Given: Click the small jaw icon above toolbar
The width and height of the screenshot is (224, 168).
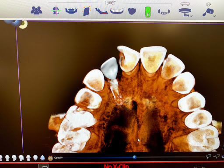Looking at the screenshot, I should pyautogui.click(x=110, y=3).
